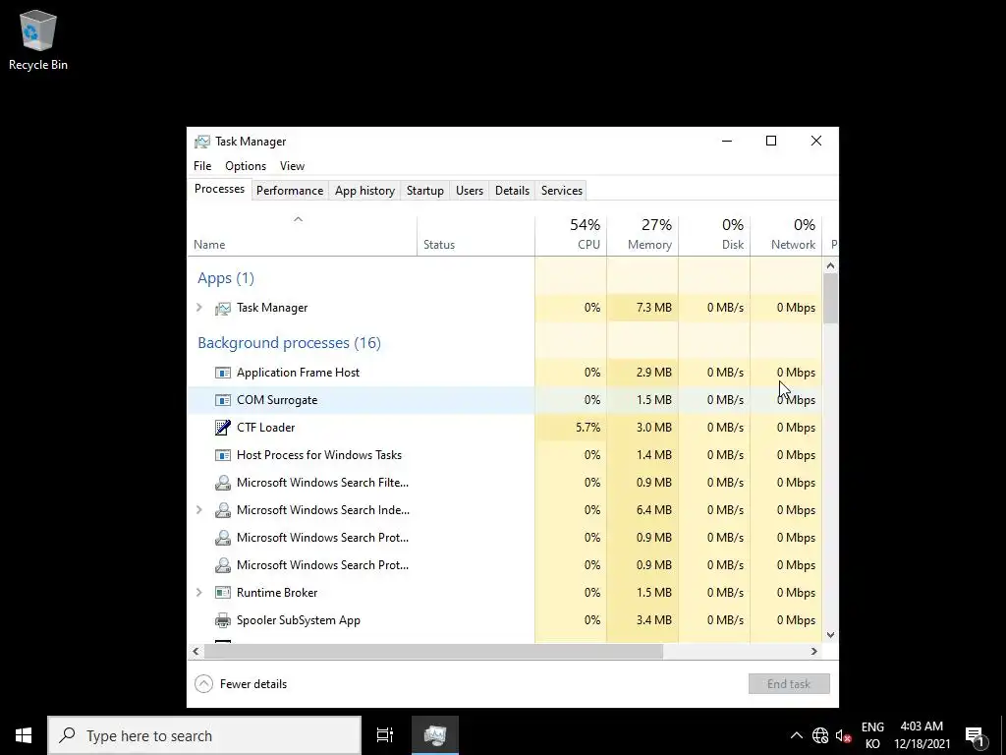Switch to the Users tab
The width and height of the screenshot is (1006, 755).
(470, 191)
